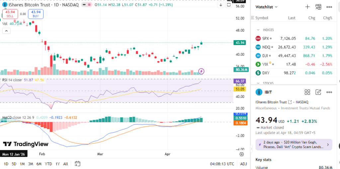
Task: Click the IBIT edit note icon
Action: coord(318,92)
